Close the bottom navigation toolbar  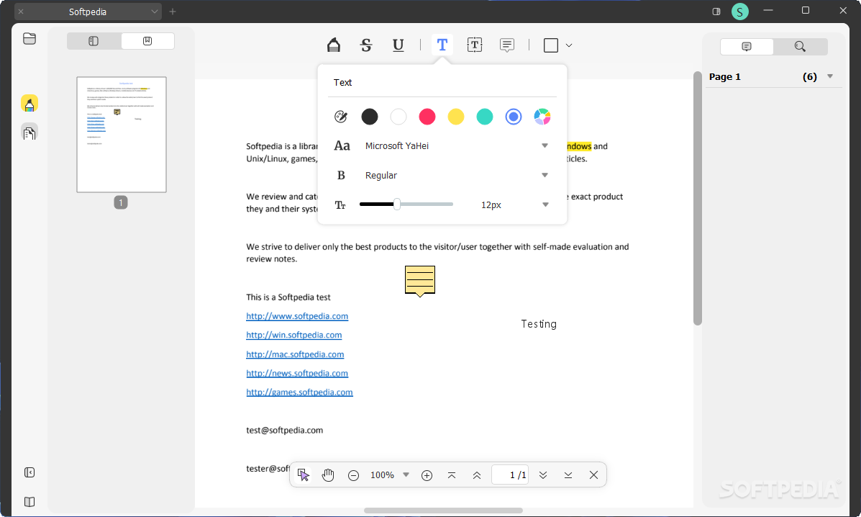(593, 475)
